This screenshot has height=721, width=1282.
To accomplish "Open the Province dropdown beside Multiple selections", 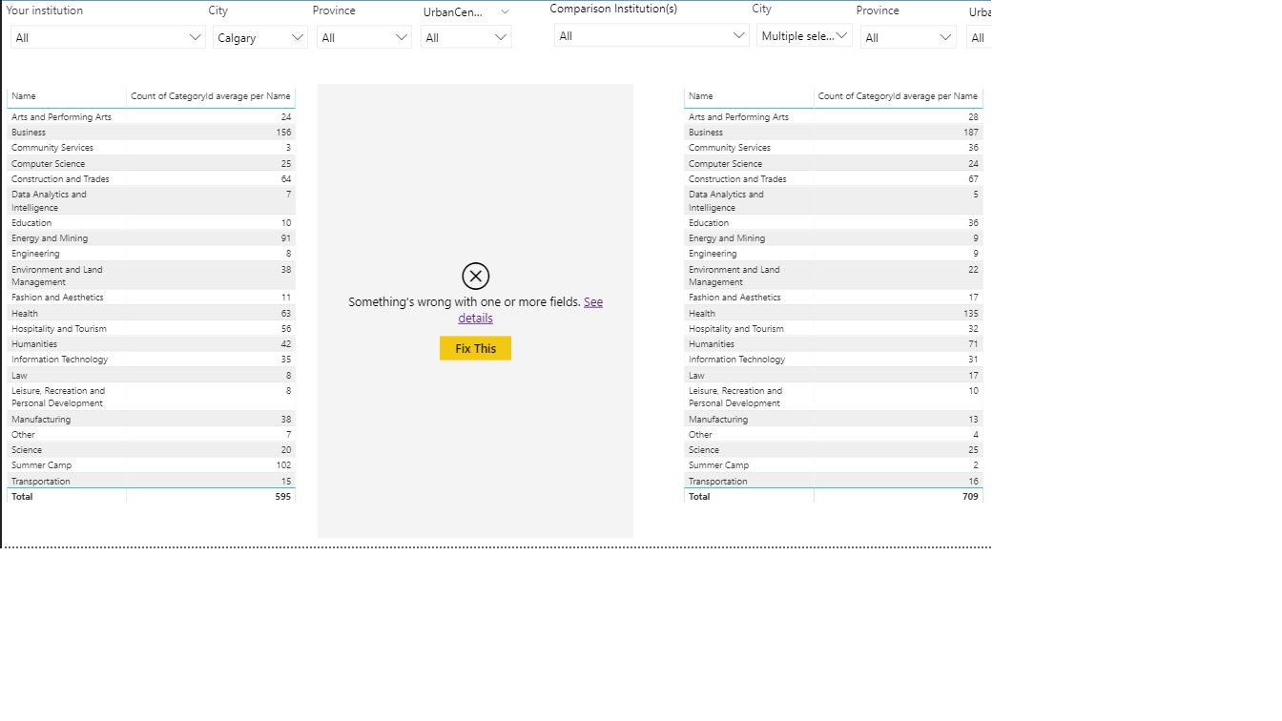I will [908, 37].
